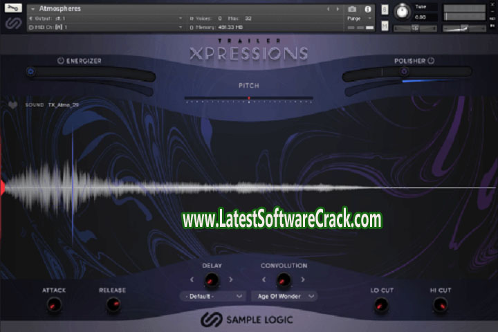The image size is (498, 332).
Task: Open the Age Of Wonder convolution dropdown
Action: (284, 297)
